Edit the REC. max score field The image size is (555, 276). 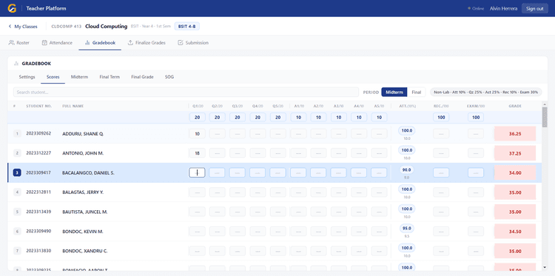tap(441, 118)
